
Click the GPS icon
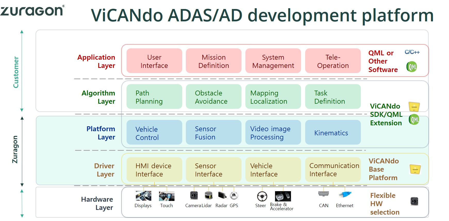(x=234, y=196)
